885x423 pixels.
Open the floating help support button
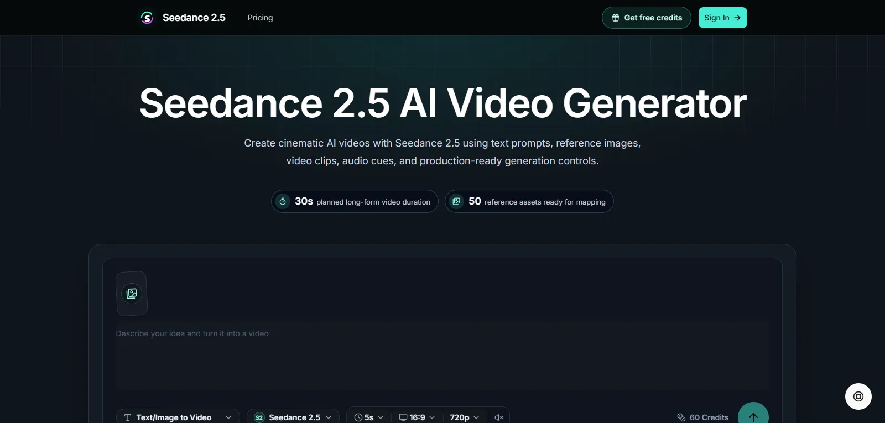(x=858, y=396)
